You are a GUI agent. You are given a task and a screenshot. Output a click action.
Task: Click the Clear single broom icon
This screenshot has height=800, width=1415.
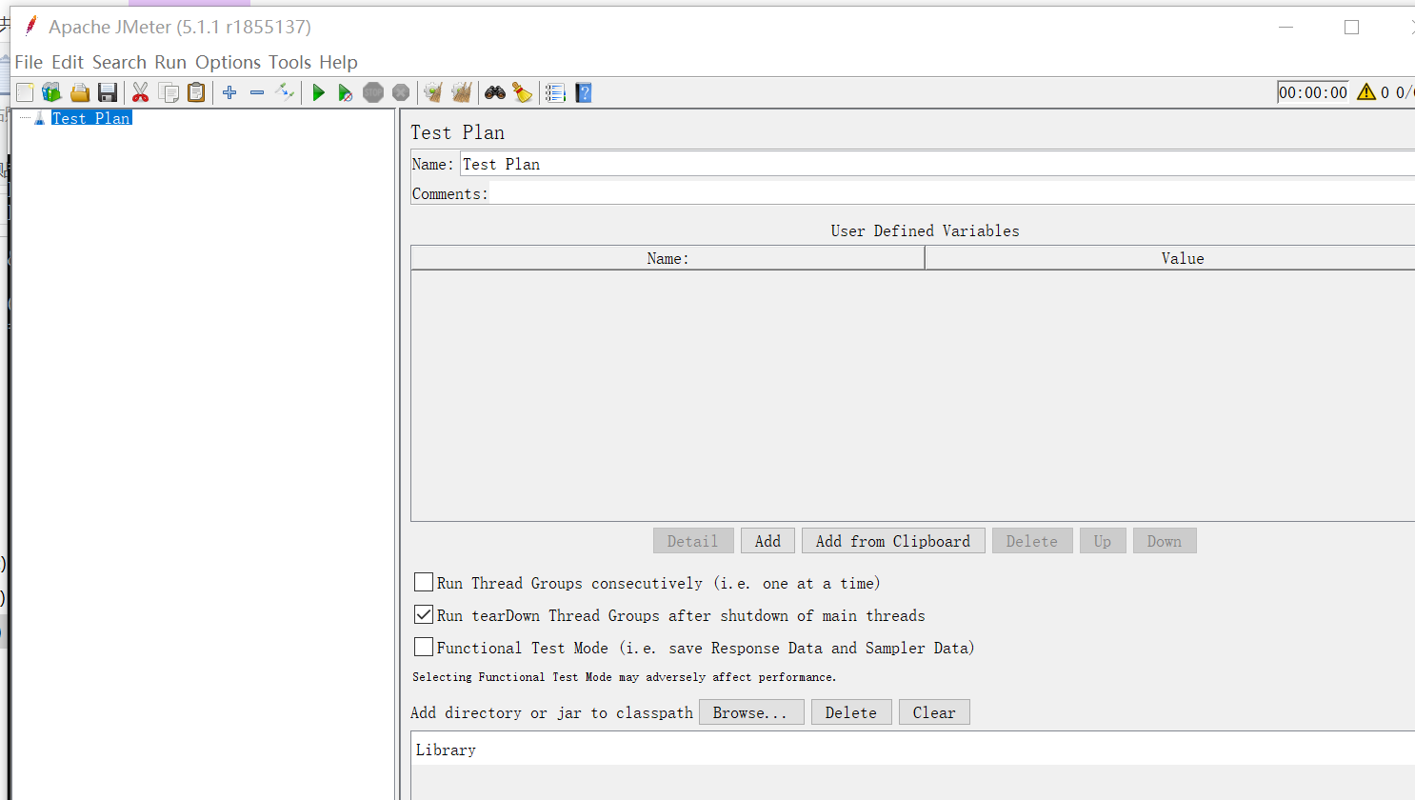(x=433, y=92)
